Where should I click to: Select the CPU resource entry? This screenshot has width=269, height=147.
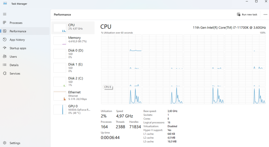(x=73, y=28)
